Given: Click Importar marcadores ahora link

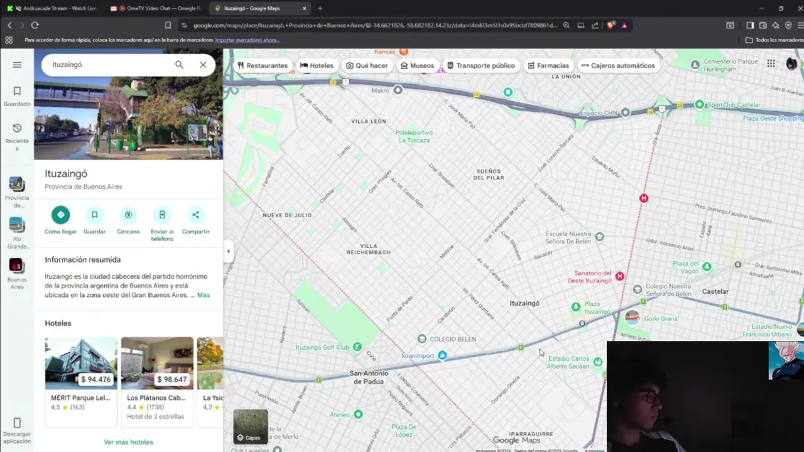Looking at the screenshot, I should pos(247,40).
